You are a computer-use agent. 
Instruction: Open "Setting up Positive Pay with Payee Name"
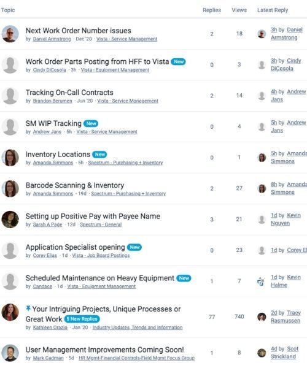(93, 216)
